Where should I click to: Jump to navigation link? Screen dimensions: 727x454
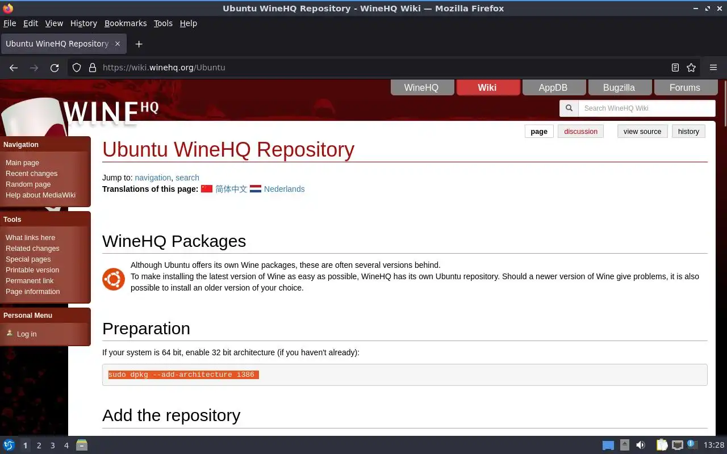(153, 178)
